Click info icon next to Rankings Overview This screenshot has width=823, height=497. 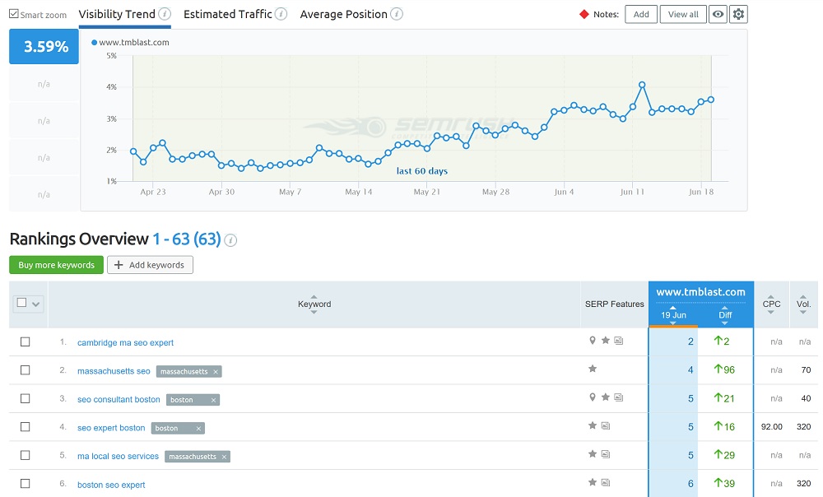tap(230, 240)
